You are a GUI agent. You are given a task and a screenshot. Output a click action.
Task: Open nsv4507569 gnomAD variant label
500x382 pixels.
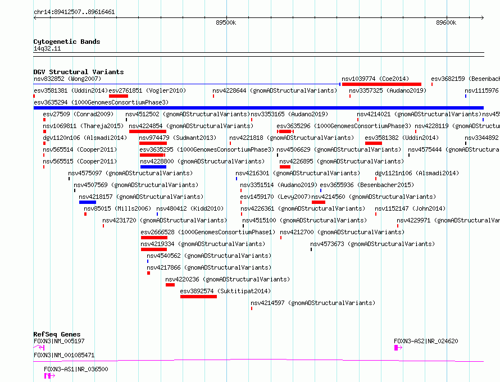pyautogui.click(x=136, y=185)
